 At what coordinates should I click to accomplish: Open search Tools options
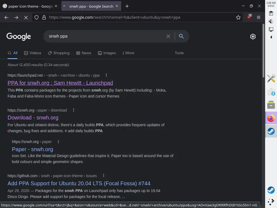[x=179, y=53]
